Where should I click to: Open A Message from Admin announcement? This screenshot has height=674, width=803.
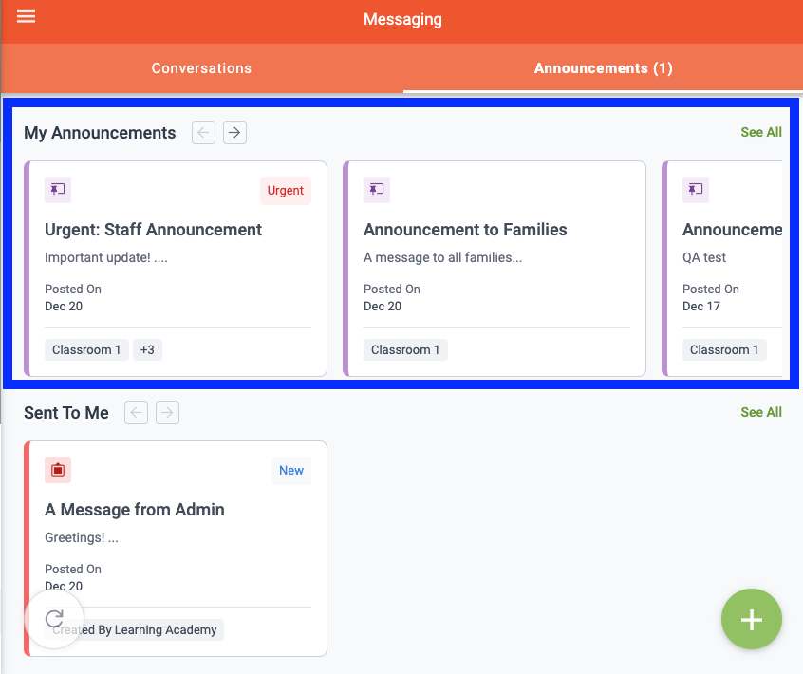coord(135,510)
